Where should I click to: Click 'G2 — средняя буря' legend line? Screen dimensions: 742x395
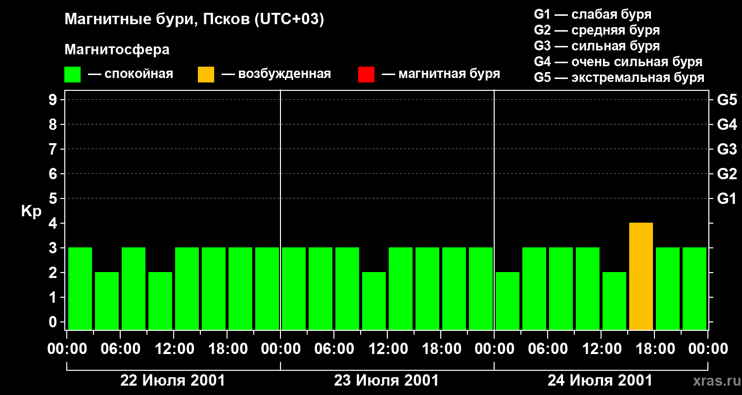tap(597, 30)
